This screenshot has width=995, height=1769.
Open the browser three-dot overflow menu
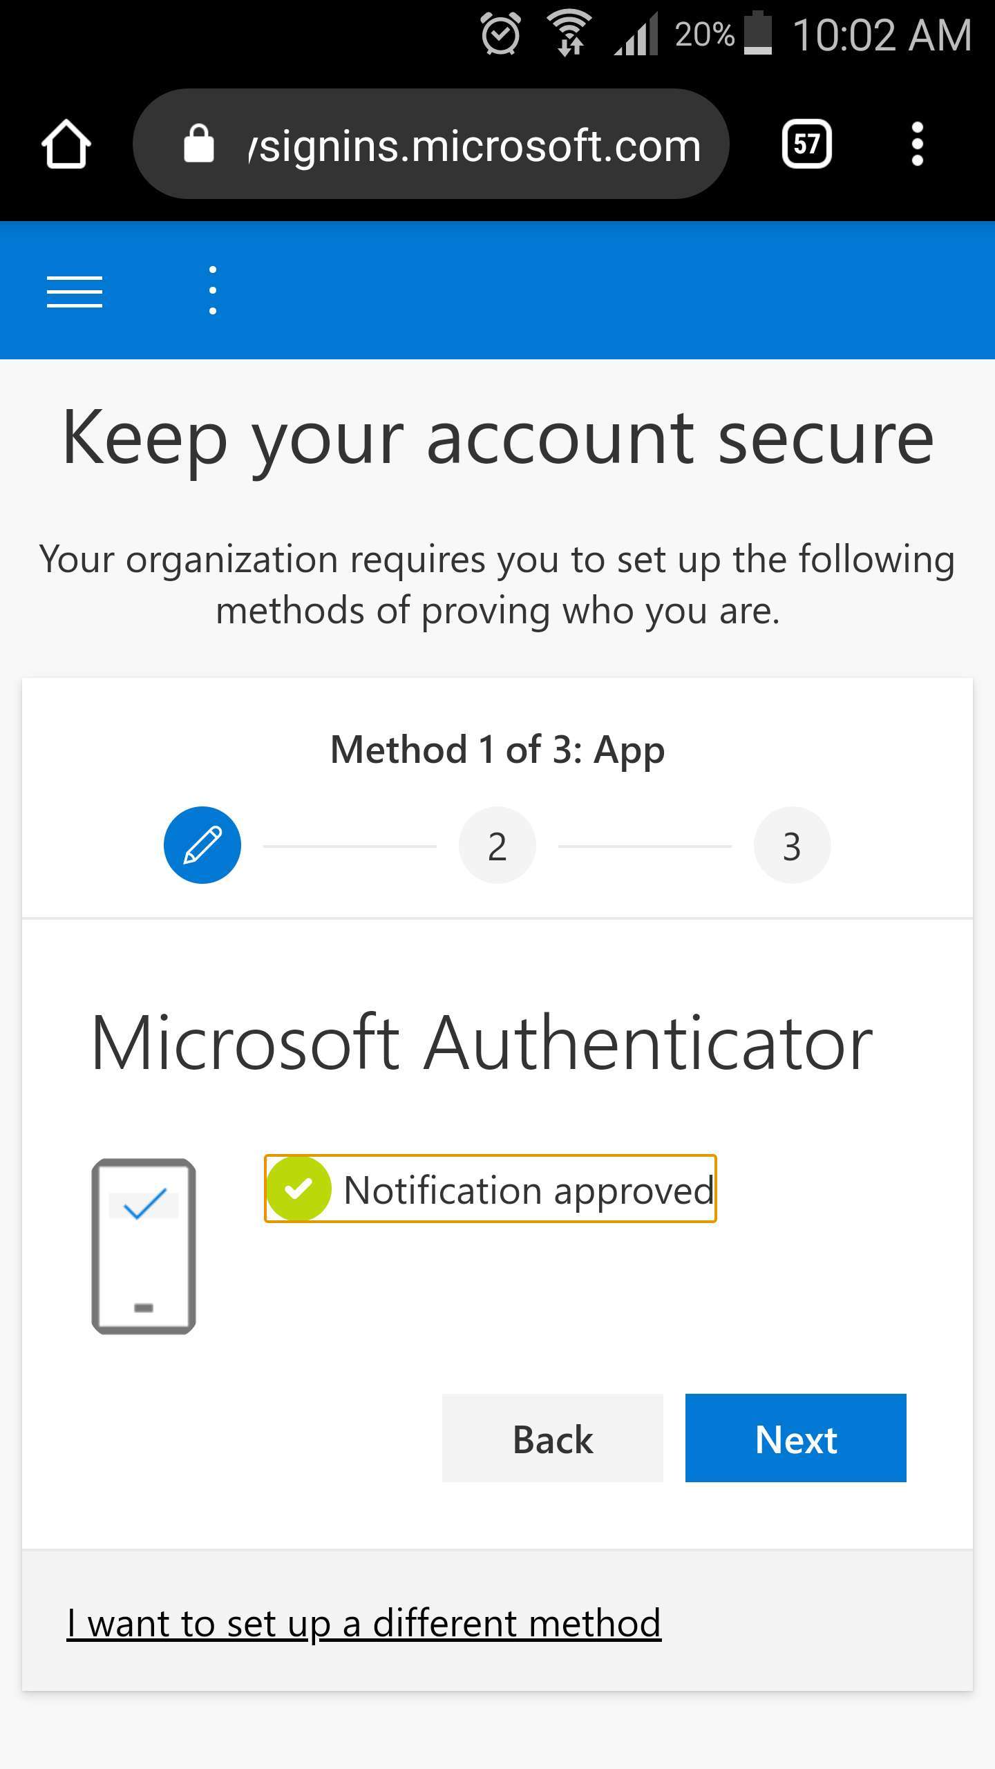pyautogui.click(x=917, y=144)
